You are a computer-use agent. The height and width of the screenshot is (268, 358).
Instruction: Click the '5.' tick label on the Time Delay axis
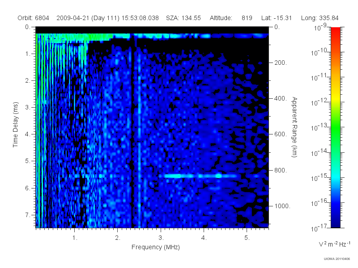[27, 161]
